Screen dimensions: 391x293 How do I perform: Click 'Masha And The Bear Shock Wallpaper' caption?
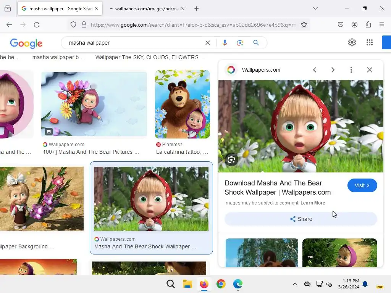coord(145,247)
